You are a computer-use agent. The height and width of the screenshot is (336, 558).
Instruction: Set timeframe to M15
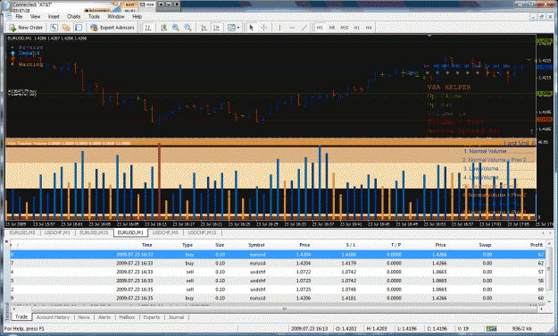point(344,28)
